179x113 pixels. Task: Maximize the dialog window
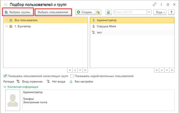pyautogui.click(x=168, y=5)
